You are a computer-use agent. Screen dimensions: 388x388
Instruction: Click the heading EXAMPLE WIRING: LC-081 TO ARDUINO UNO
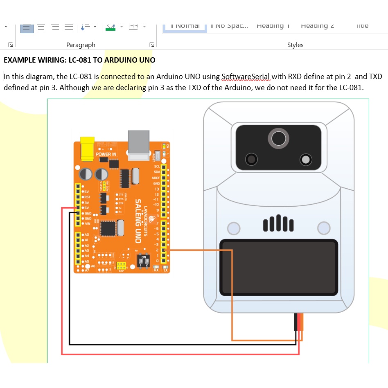(x=79, y=60)
